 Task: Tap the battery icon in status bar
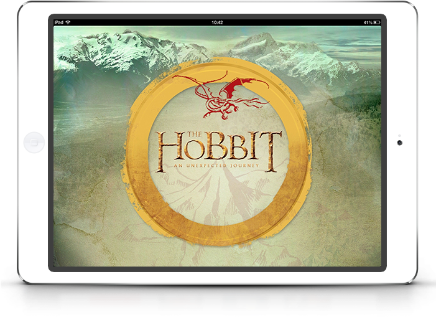[377, 22]
